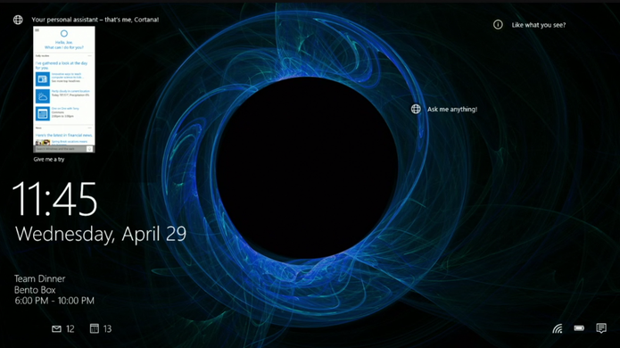The height and width of the screenshot is (348, 620).
Task: Click the globe icon next to Ask me anything
Action: click(416, 109)
